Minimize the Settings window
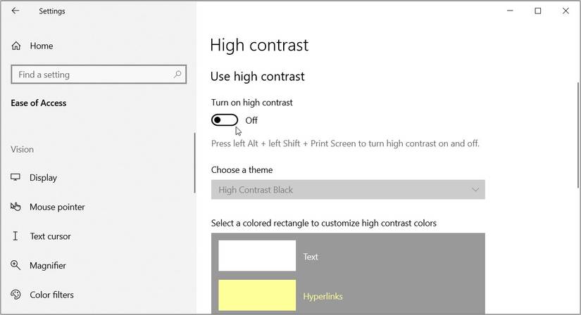 (510, 11)
